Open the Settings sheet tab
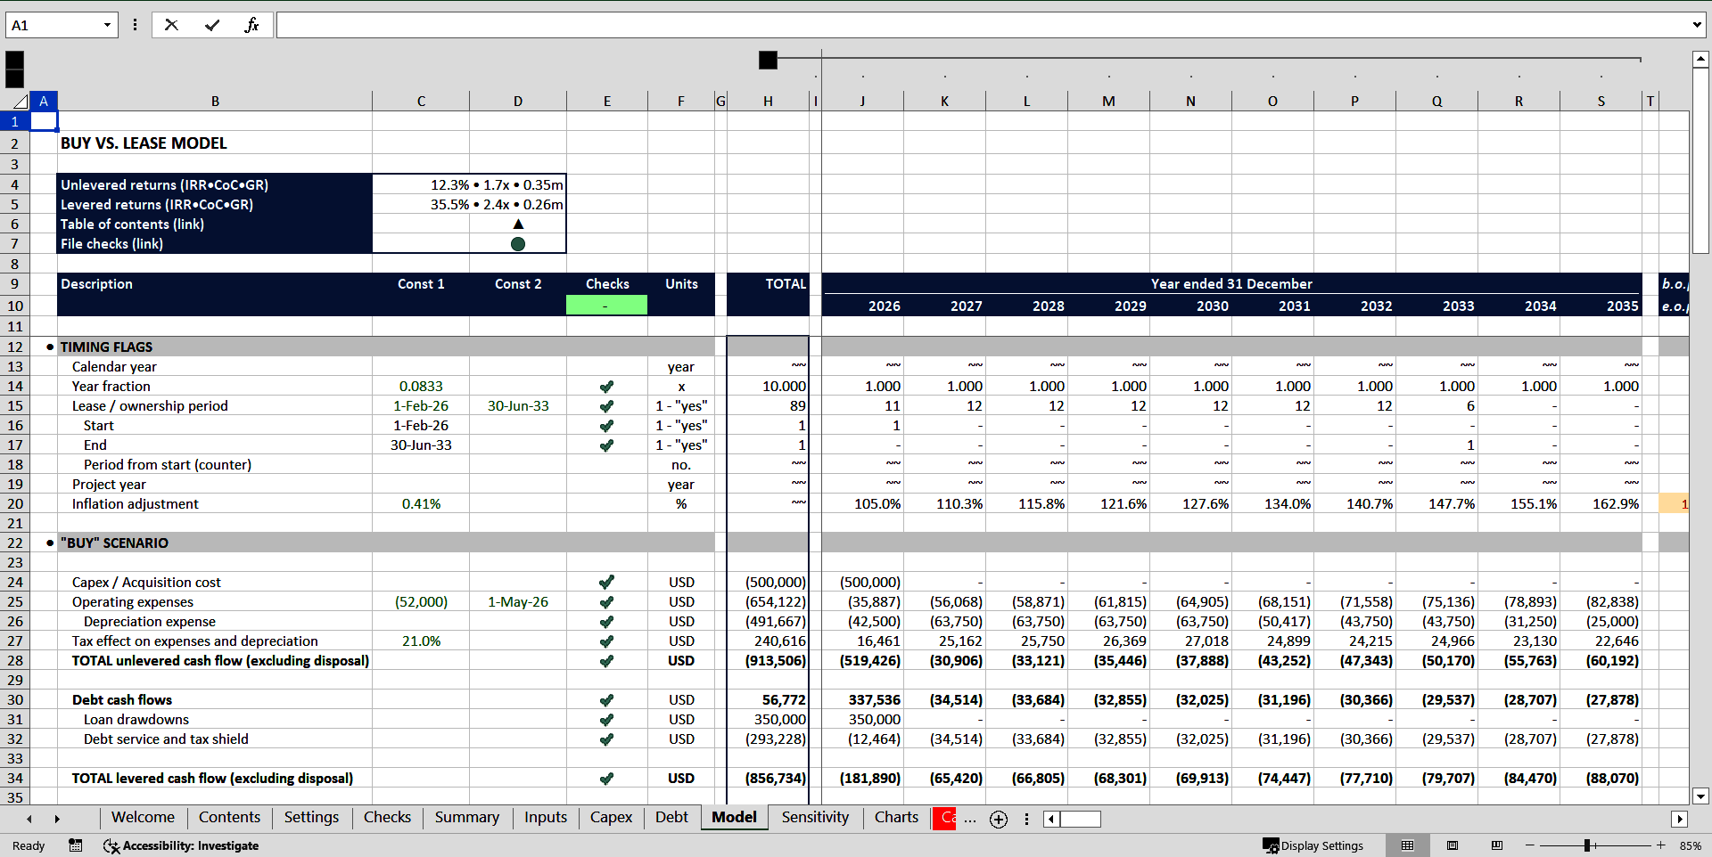This screenshot has width=1712, height=857. [311, 818]
